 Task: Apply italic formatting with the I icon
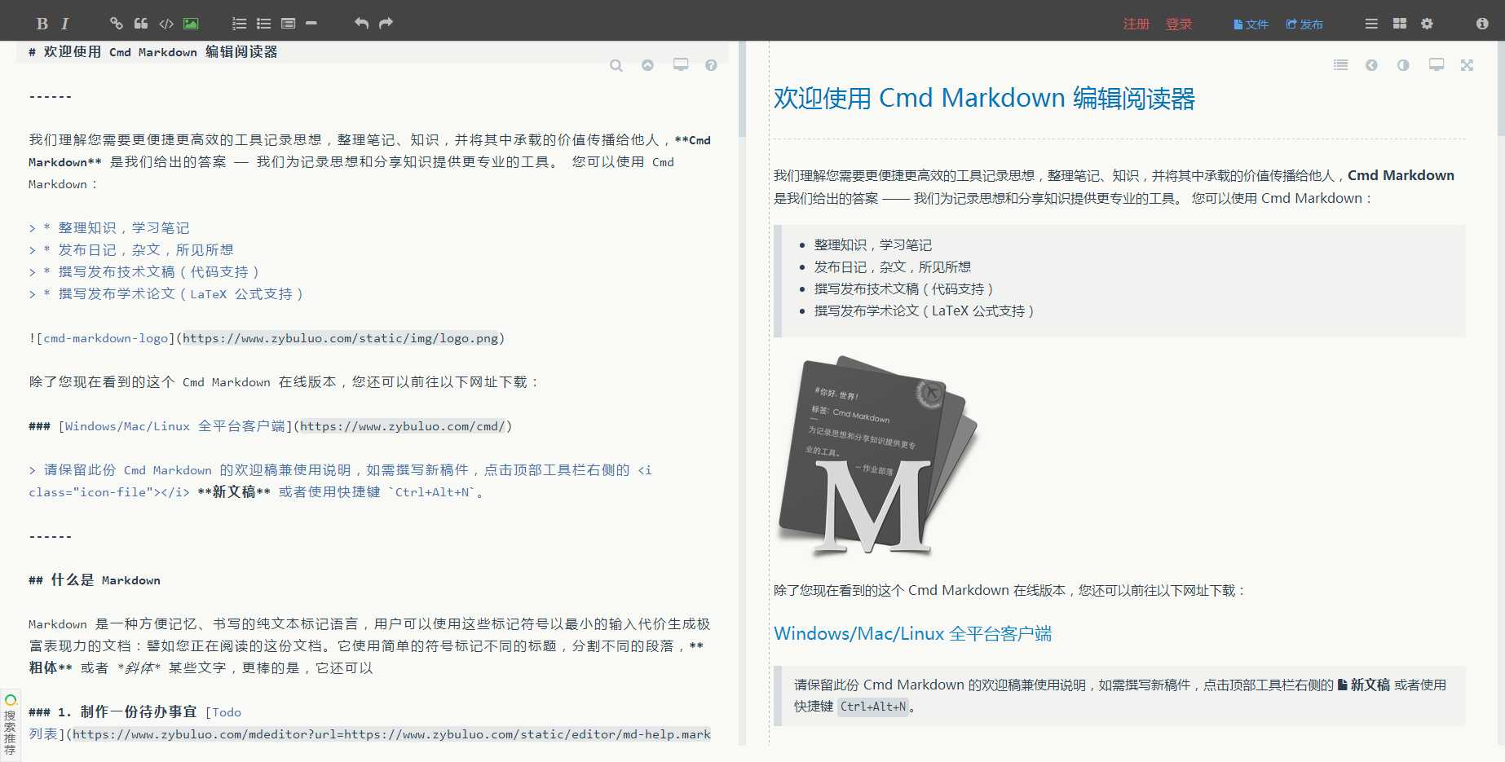pos(65,24)
